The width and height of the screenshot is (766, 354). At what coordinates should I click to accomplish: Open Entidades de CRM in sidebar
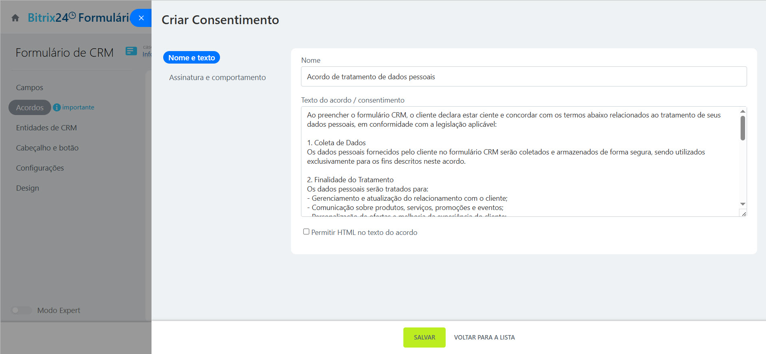coord(46,128)
